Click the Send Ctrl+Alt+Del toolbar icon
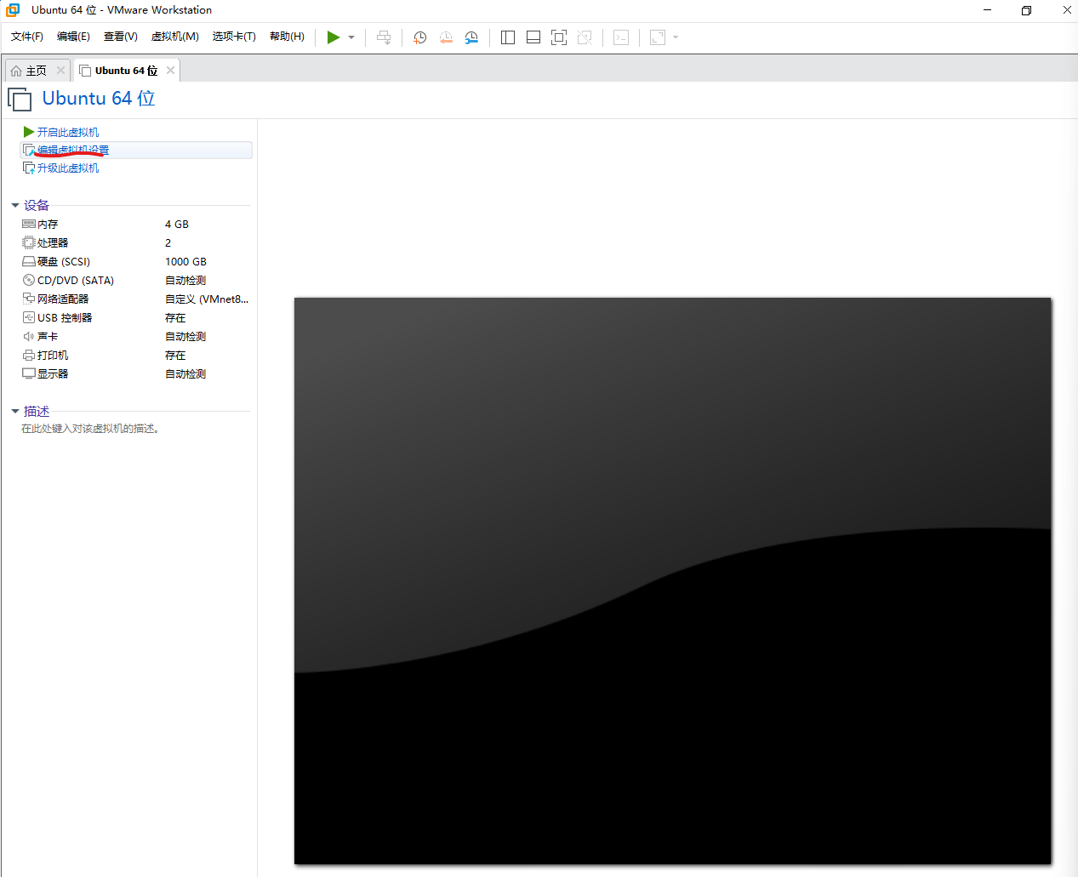The width and height of the screenshot is (1078, 877). coord(384,37)
